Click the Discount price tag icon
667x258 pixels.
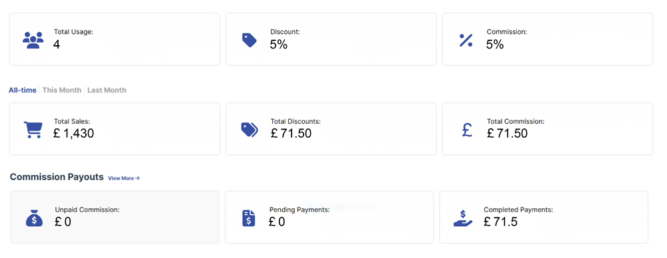[249, 41]
